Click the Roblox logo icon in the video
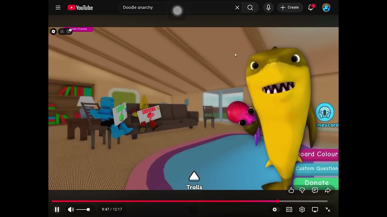The height and width of the screenshot is (217, 387). pyautogui.click(x=54, y=31)
